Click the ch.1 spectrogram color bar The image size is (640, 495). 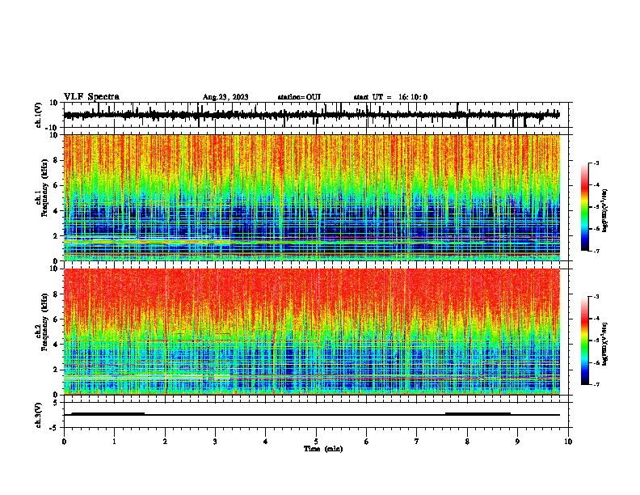point(585,207)
